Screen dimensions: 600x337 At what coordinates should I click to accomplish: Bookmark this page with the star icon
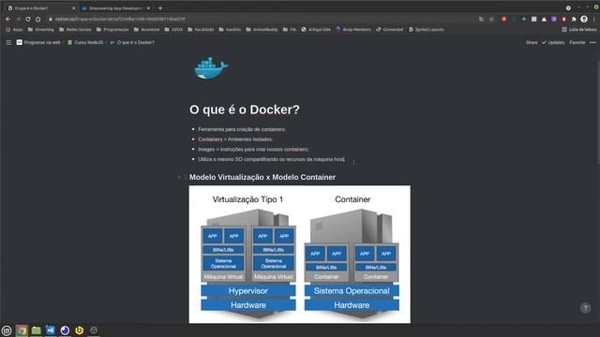click(491, 19)
